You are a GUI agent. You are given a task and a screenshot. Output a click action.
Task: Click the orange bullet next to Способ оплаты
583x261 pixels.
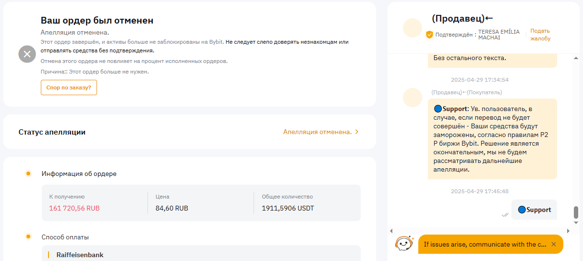pyautogui.click(x=28, y=236)
